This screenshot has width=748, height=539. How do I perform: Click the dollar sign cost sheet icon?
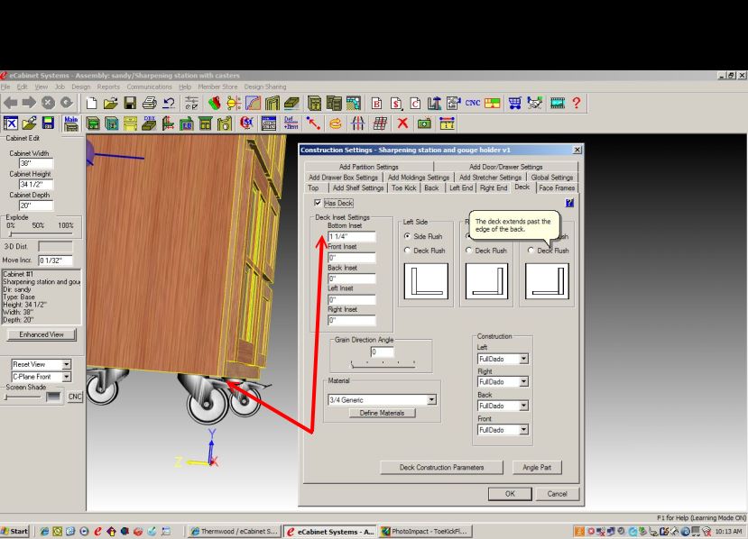pos(396,103)
